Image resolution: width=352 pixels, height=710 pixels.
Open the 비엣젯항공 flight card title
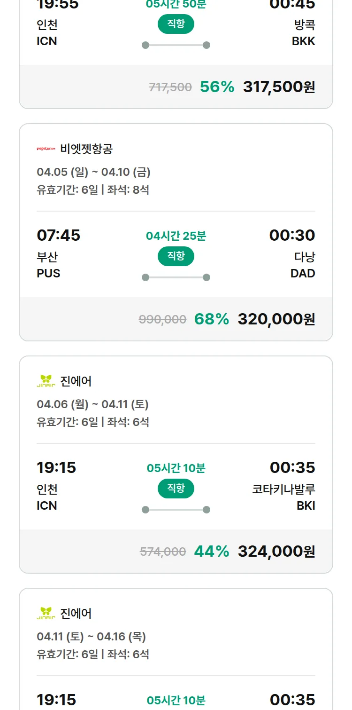pyautogui.click(x=86, y=149)
